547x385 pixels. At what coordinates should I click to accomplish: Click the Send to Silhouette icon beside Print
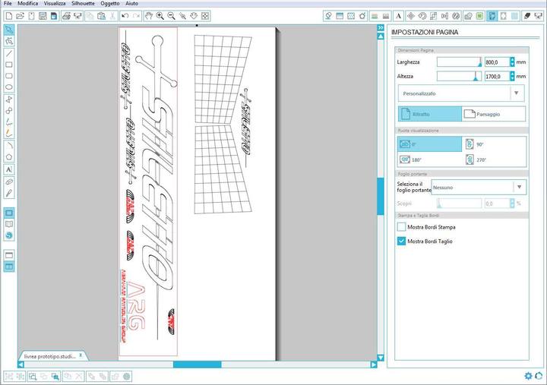[77, 16]
